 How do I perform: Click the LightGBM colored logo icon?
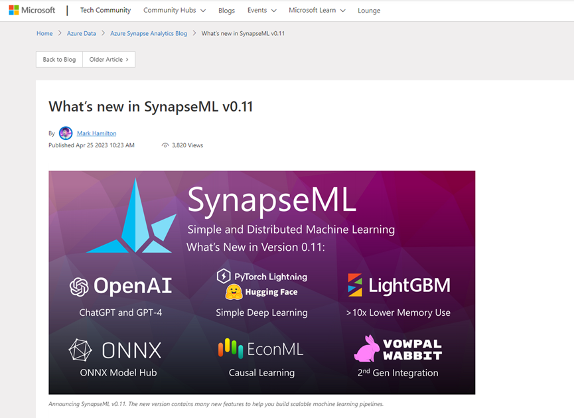(x=355, y=285)
